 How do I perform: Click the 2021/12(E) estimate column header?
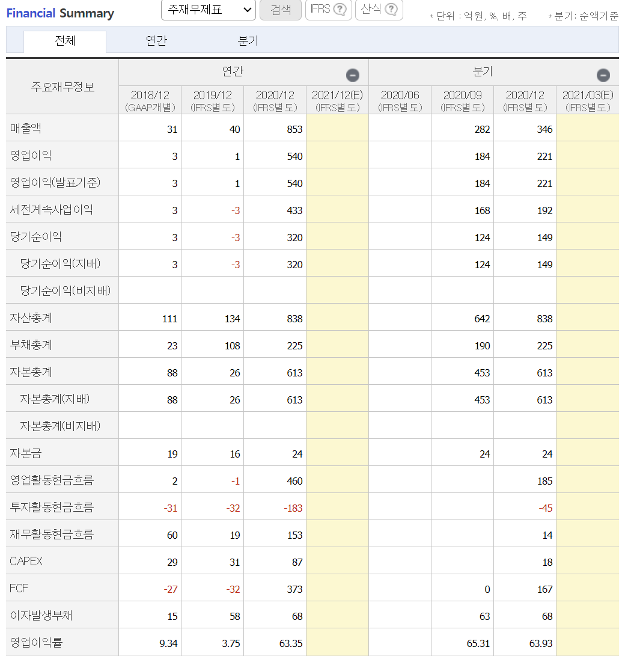click(338, 100)
